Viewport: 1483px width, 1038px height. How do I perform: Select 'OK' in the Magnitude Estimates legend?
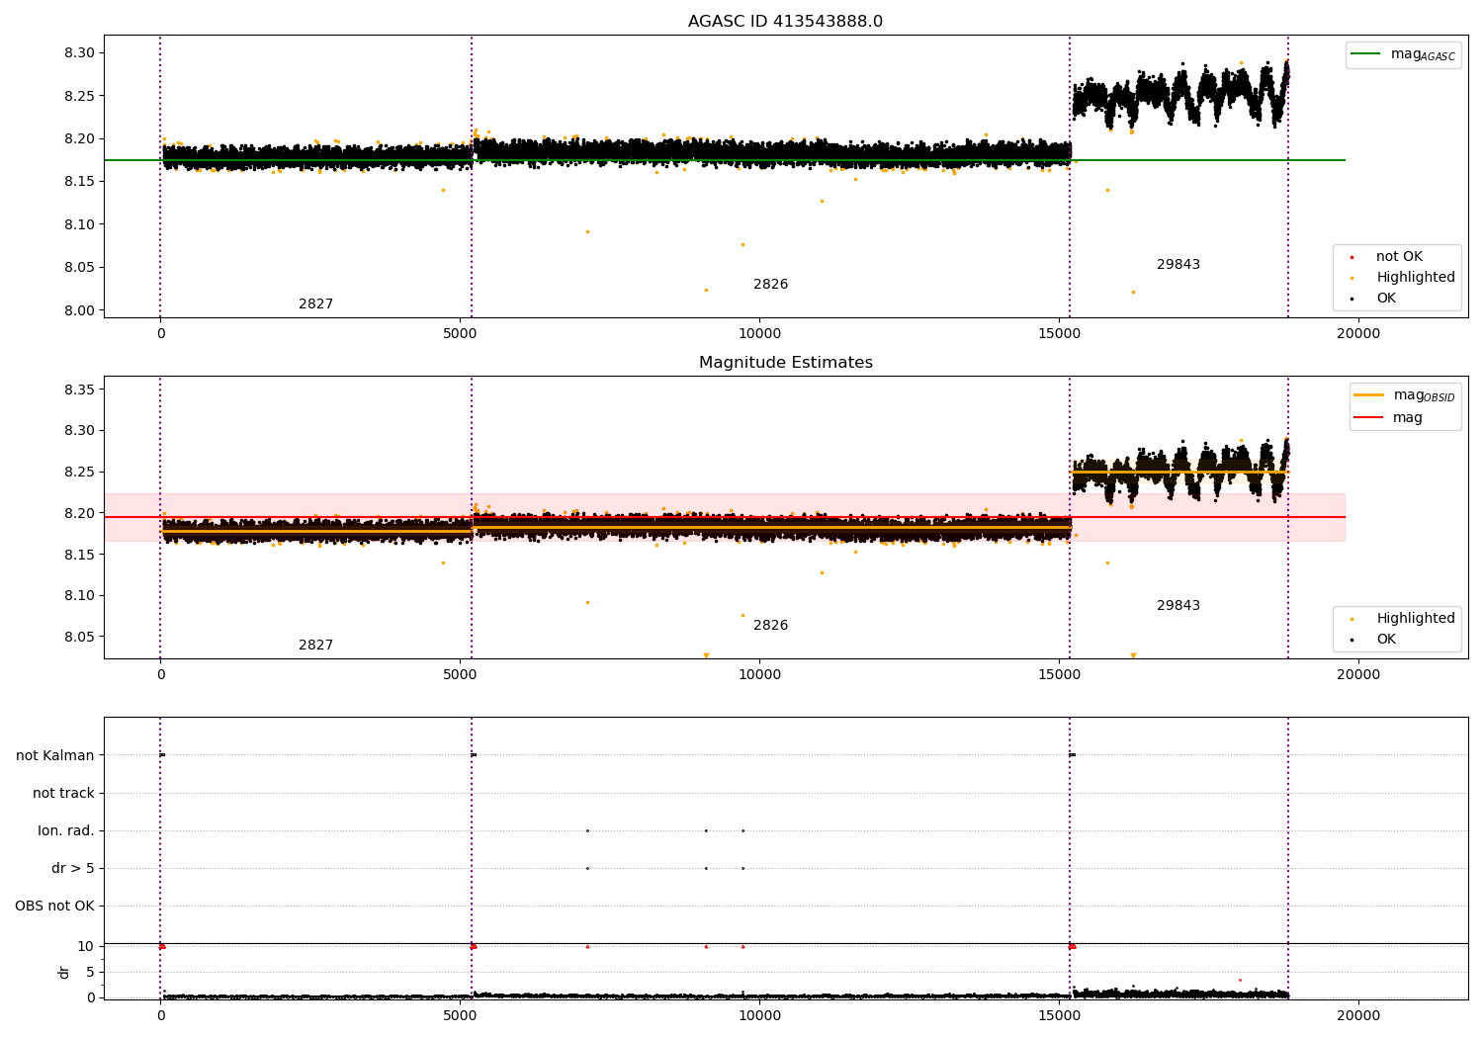pyautogui.click(x=1372, y=640)
